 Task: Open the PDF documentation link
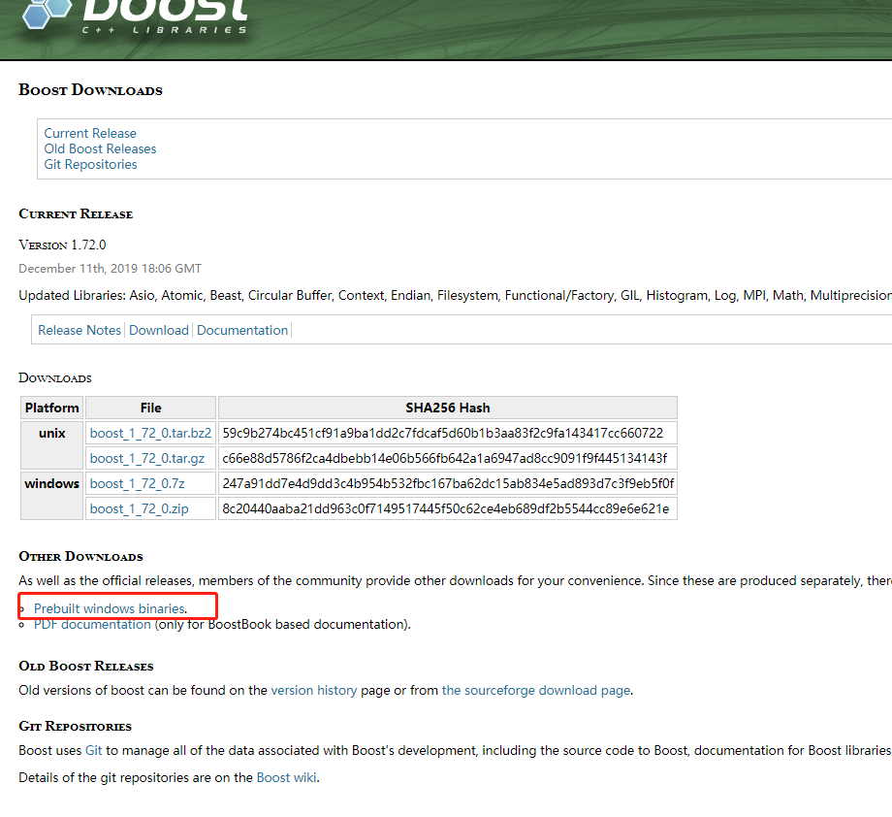tap(92, 625)
